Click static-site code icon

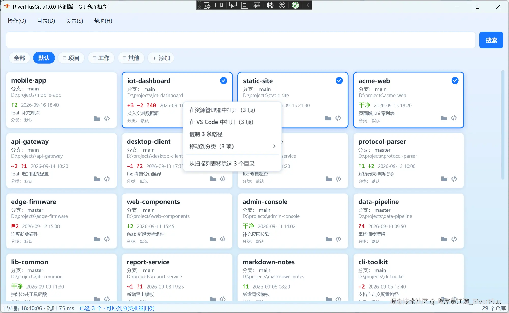pyautogui.click(x=338, y=118)
